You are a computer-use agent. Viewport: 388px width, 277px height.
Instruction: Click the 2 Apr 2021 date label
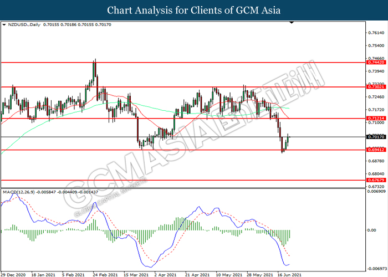166,274
